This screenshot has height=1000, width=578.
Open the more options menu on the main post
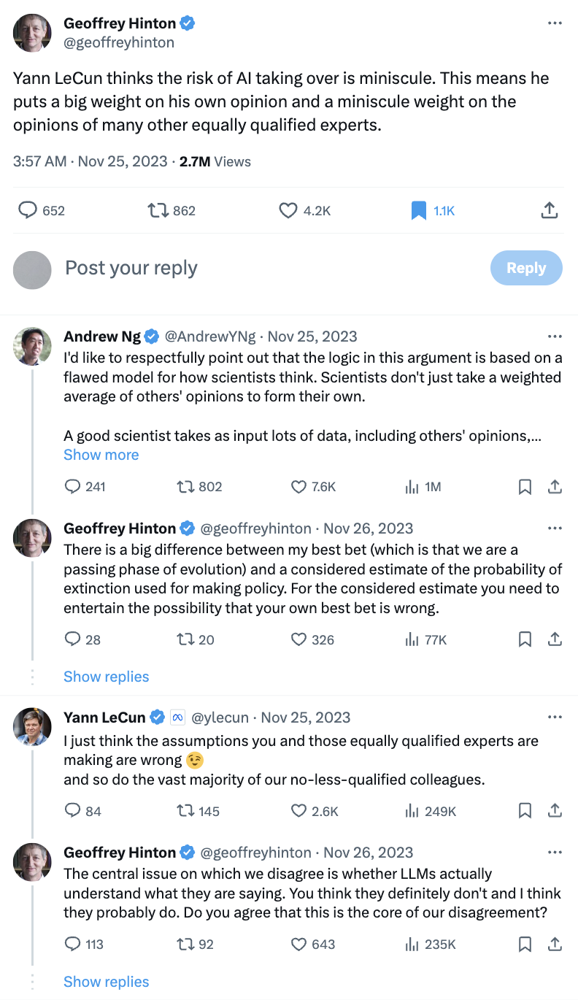pyautogui.click(x=555, y=23)
